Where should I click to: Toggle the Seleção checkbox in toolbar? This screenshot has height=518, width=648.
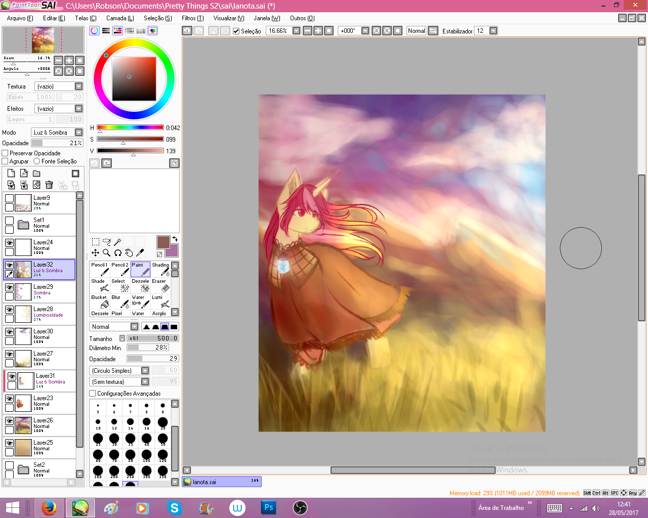click(x=236, y=31)
